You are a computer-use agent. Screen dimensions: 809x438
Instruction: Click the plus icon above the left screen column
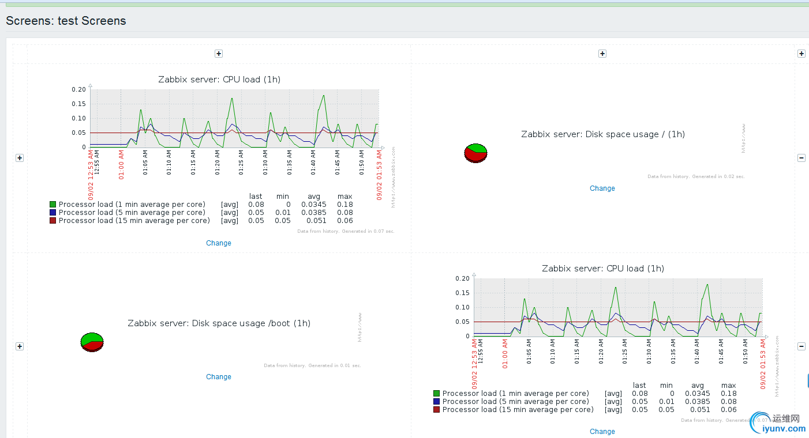(x=219, y=54)
